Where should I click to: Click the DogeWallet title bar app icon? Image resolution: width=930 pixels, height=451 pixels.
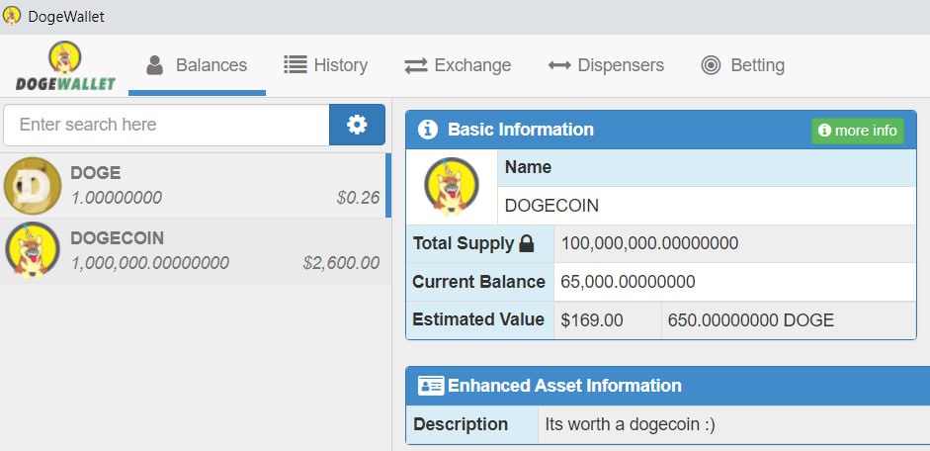coord(11,16)
